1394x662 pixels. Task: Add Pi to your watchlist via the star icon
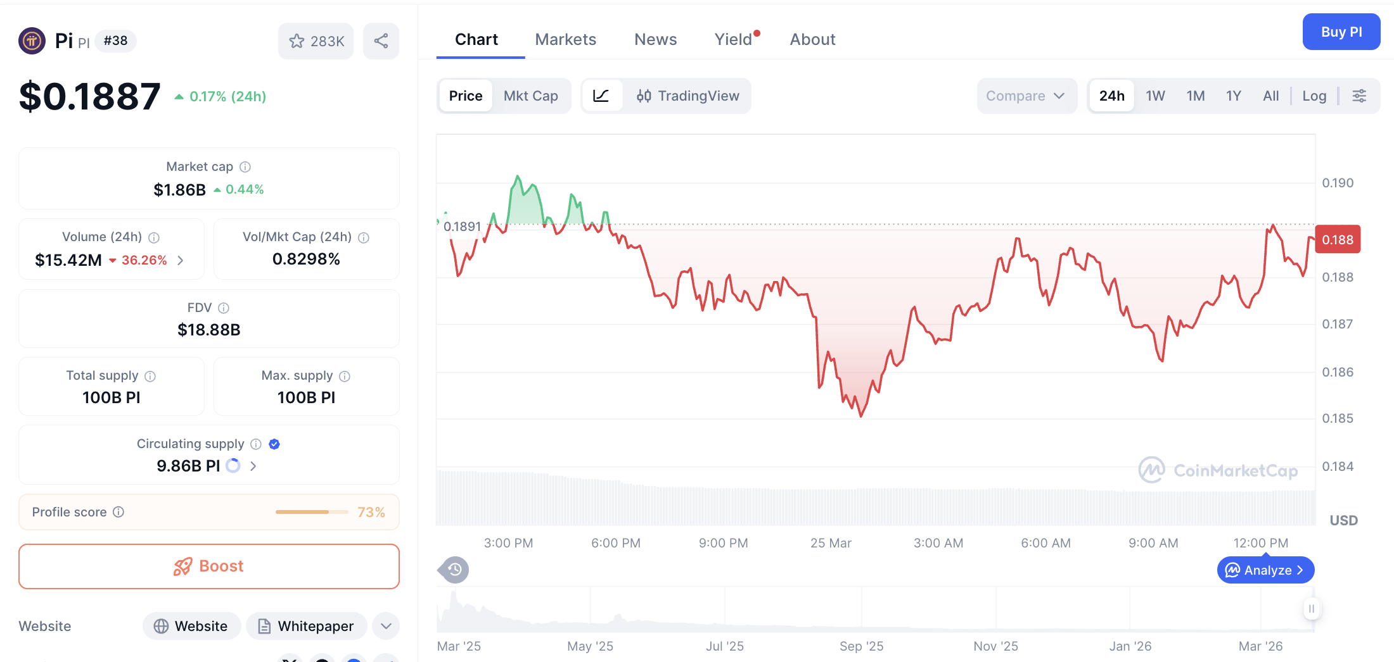(x=298, y=41)
